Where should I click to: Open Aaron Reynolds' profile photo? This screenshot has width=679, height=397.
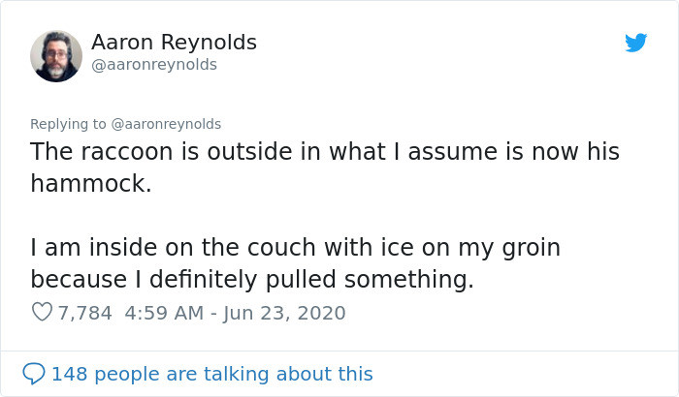point(56,55)
